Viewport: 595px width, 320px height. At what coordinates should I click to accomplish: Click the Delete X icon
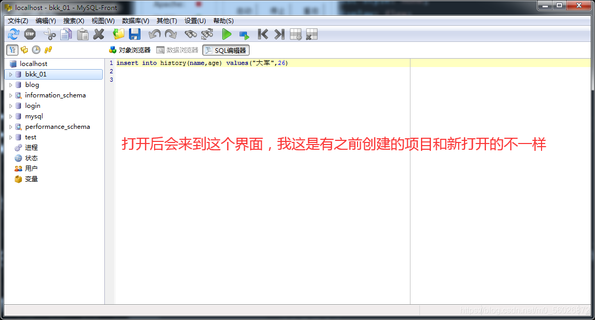tap(99, 35)
